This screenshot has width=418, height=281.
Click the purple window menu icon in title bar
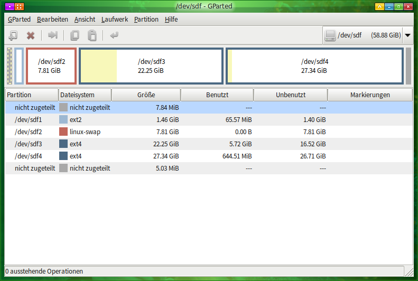(8, 6)
